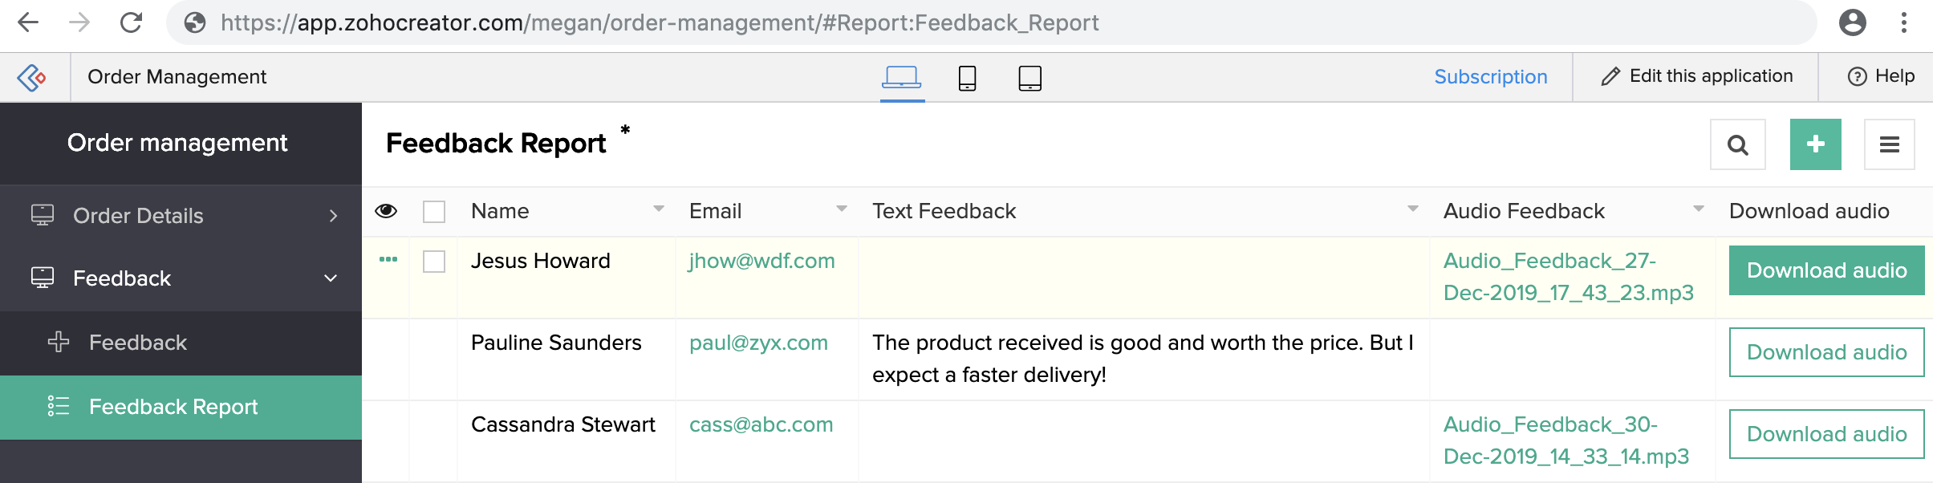Switch to laptop preview icon
The image size is (1933, 483).
(x=902, y=78)
